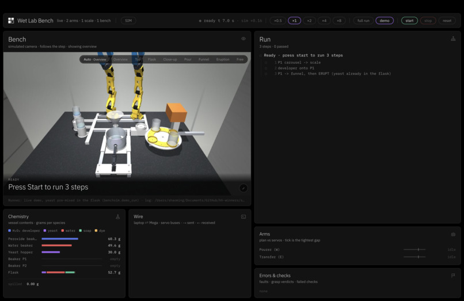Check step 1 'P1 carousel -> scale'
This screenshot has width=464, height=301.
[266, 63]
